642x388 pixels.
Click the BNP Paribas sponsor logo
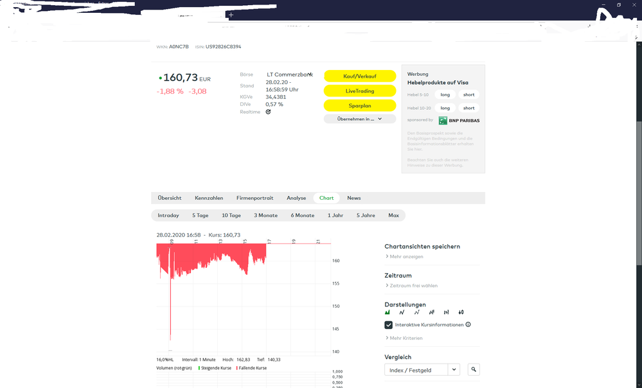(x=459, y=120)
